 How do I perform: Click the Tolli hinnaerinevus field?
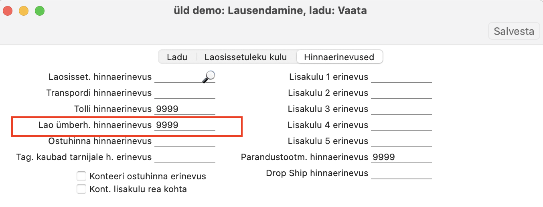coord(184,109)
